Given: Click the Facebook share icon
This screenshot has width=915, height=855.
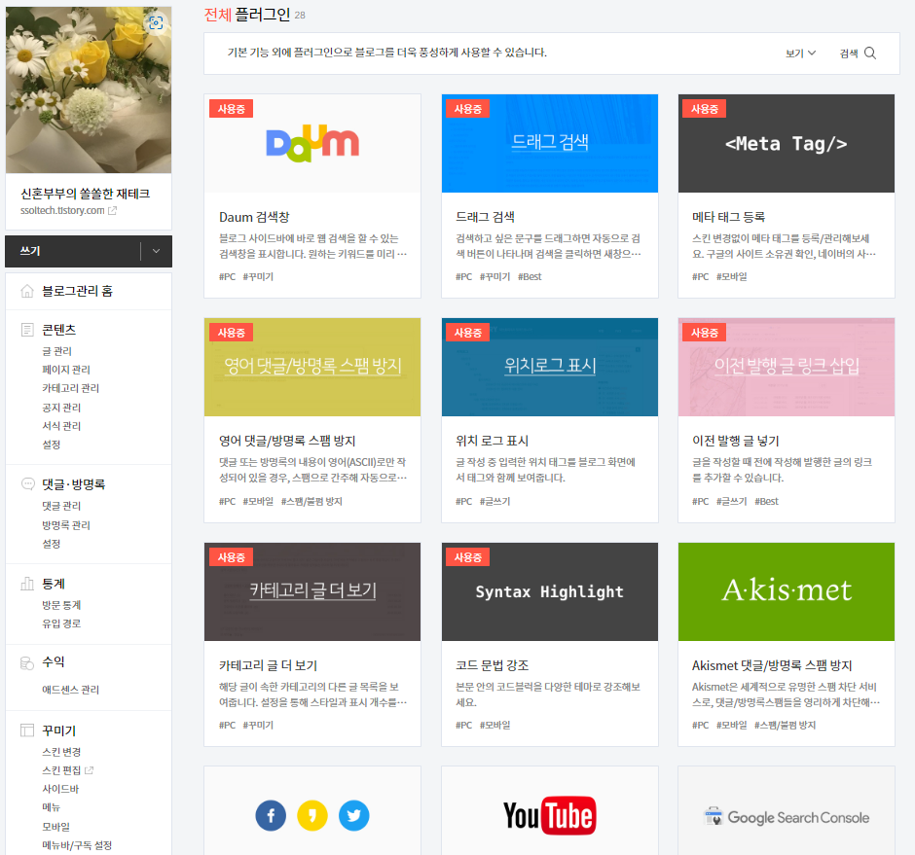Looking at the screenshot, I should [x=271, y=815].
